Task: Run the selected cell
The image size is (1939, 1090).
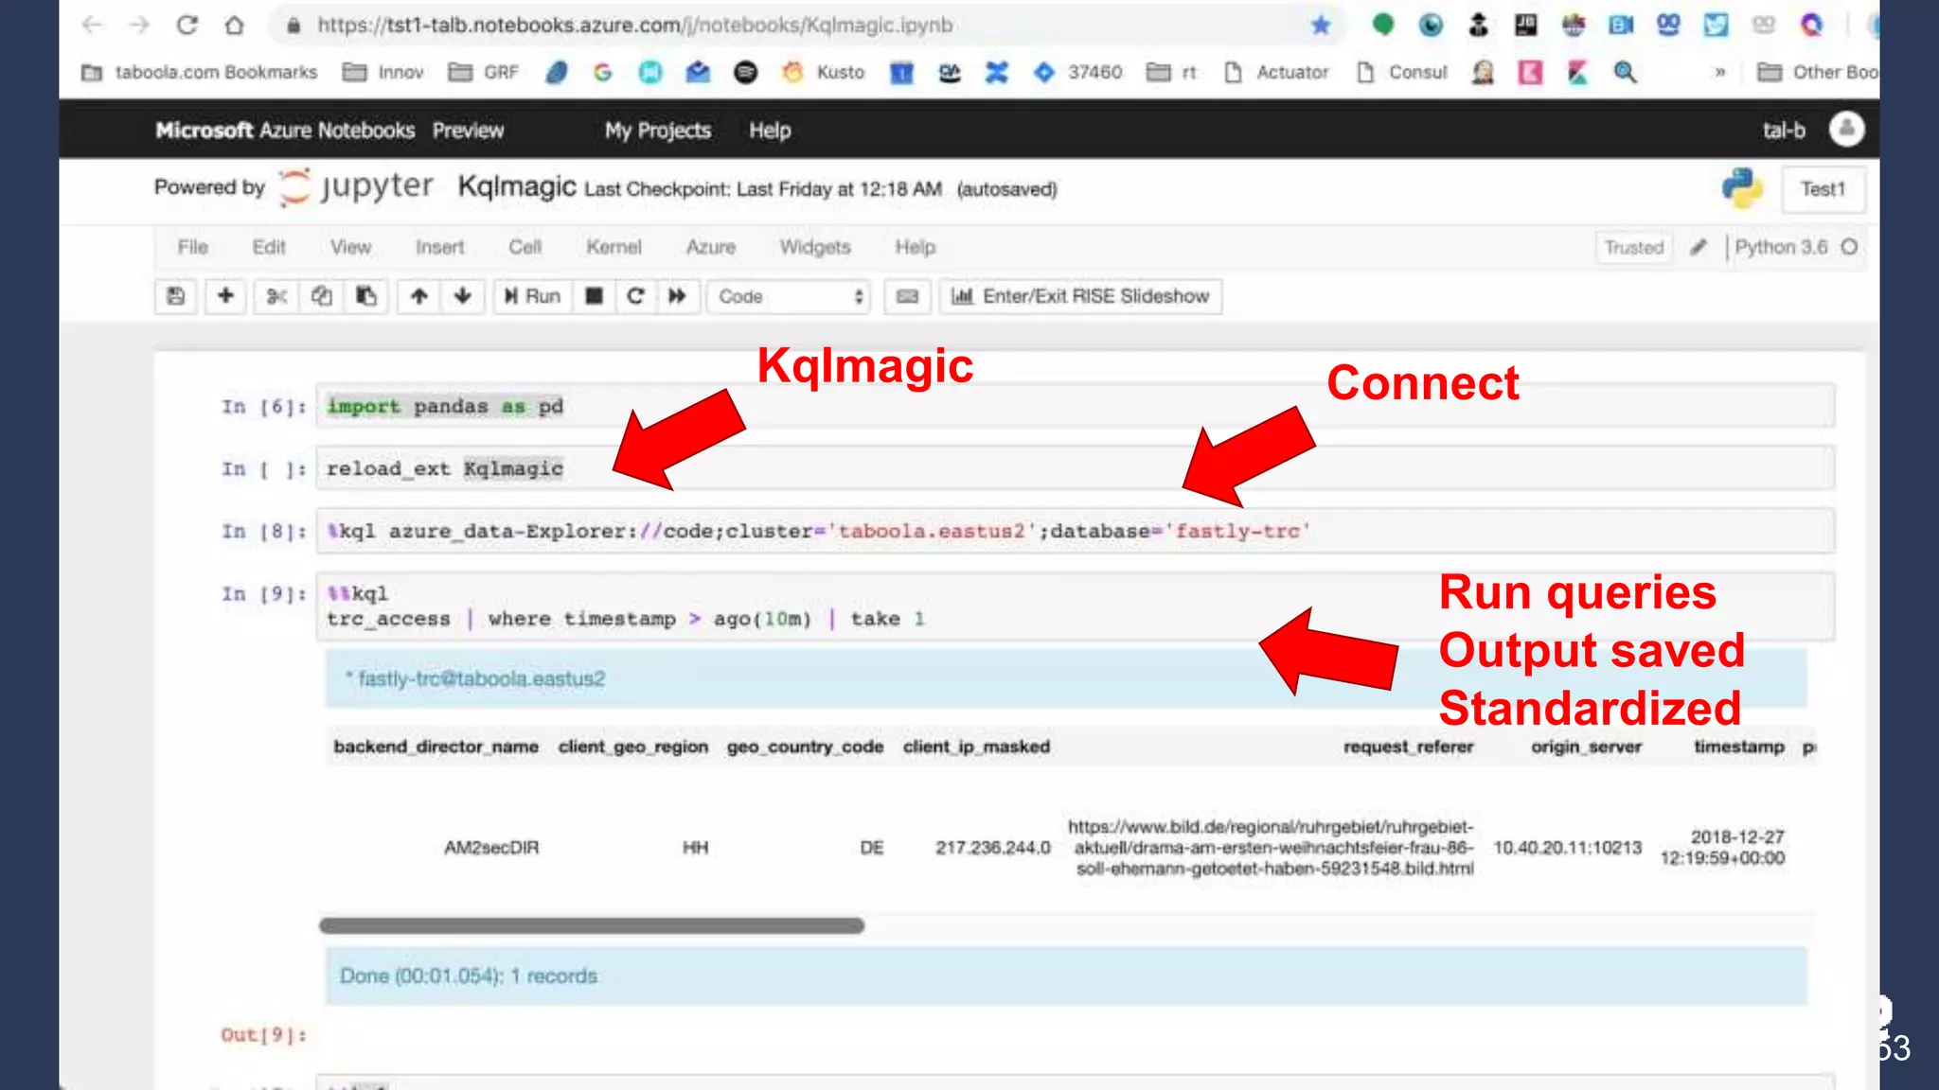Action: tap(532, 296)
